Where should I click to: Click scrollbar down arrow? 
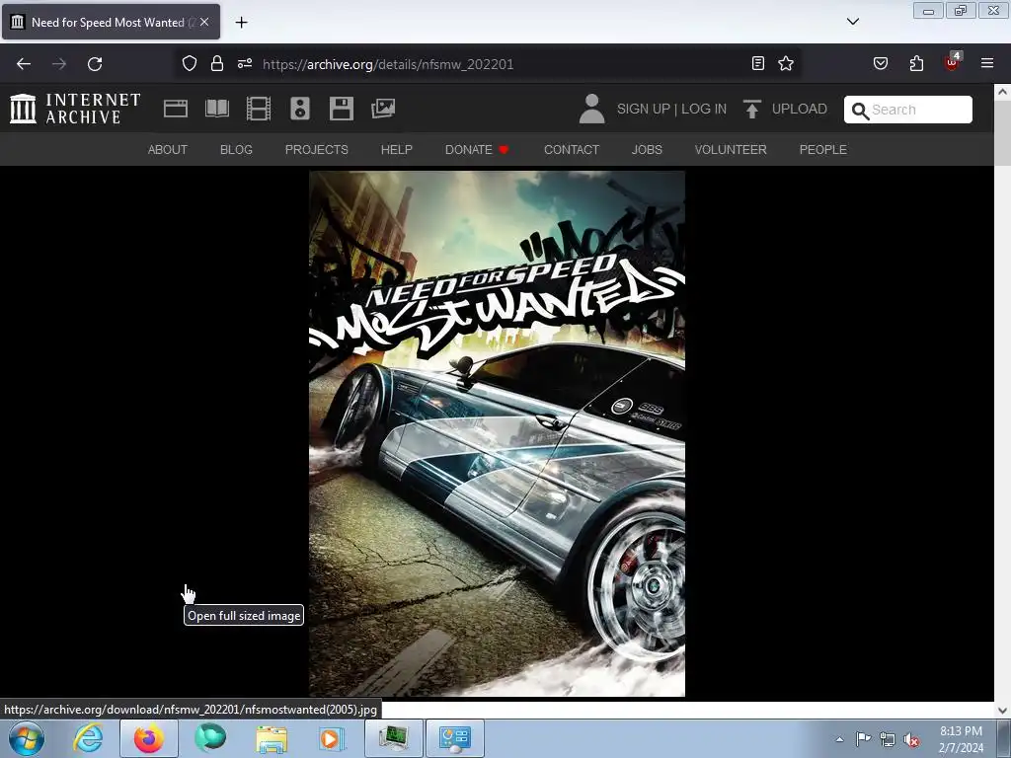tap(1002, 711)
